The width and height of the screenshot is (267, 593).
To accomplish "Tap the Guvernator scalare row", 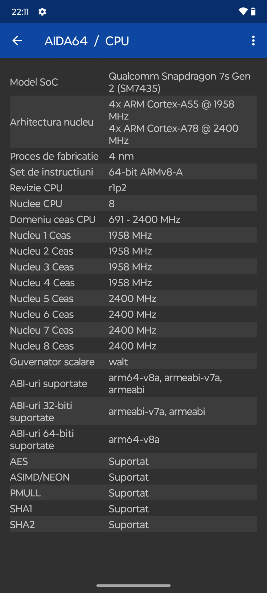I will (x=133, y=362).
